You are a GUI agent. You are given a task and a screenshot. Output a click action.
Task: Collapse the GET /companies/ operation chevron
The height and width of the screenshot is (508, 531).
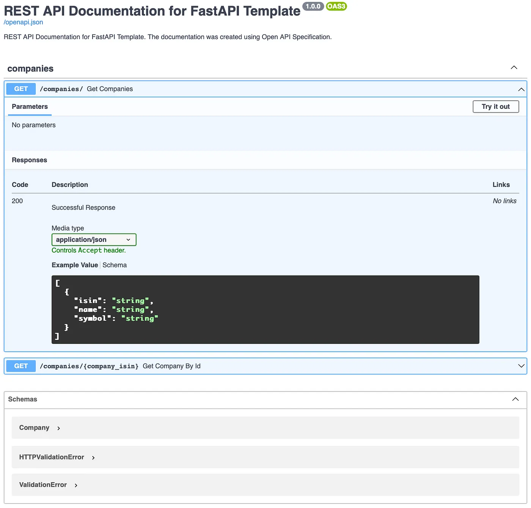(x=521, y=89)
